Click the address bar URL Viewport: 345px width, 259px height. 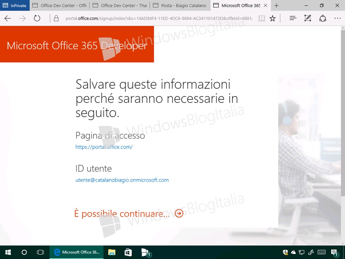(x=159, y=18)
